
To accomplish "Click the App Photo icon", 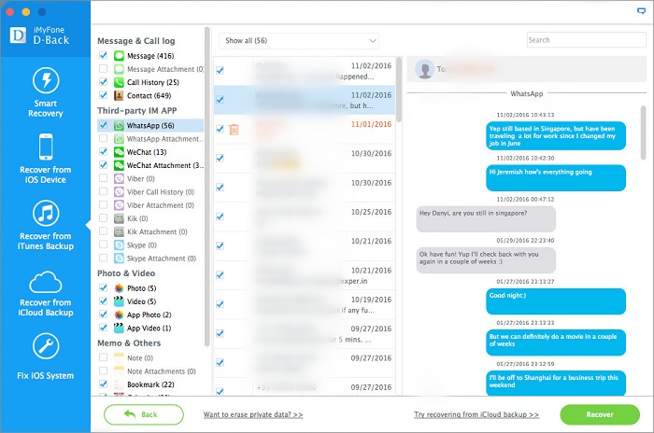I will tap(119, 314).
